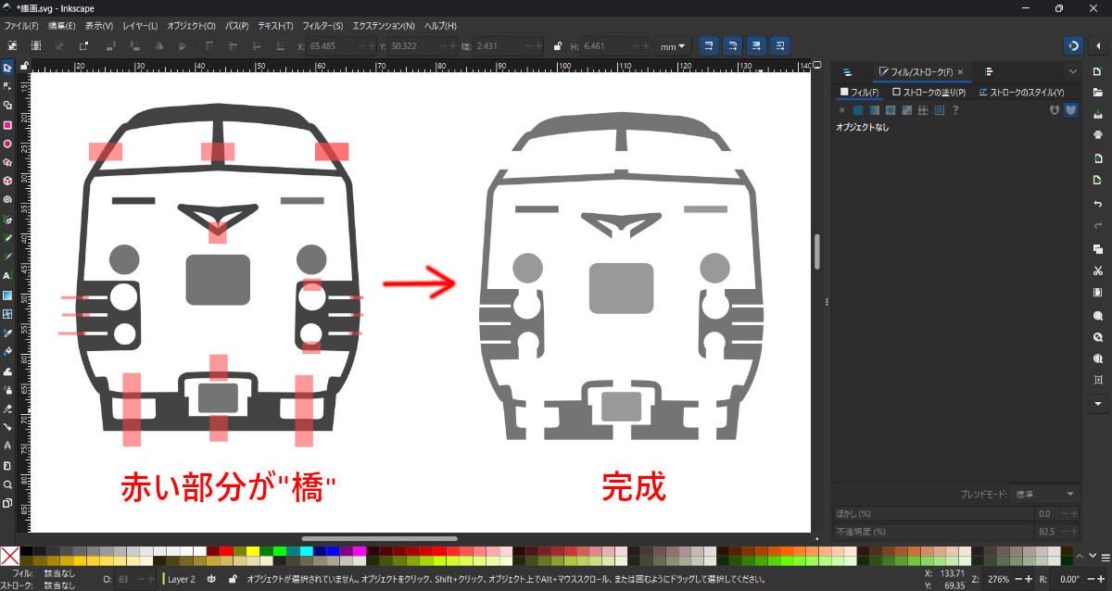Viewport: 1112px width, 591px height.
Task: Pick the yellow swatch in palette
Action: click(254, 550)
